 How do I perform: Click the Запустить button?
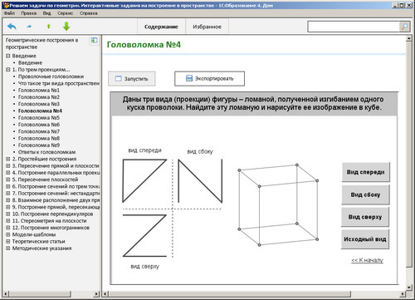132,79
